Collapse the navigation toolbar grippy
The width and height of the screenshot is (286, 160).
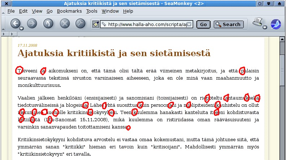pyautogui.click(x=3, y=24)
